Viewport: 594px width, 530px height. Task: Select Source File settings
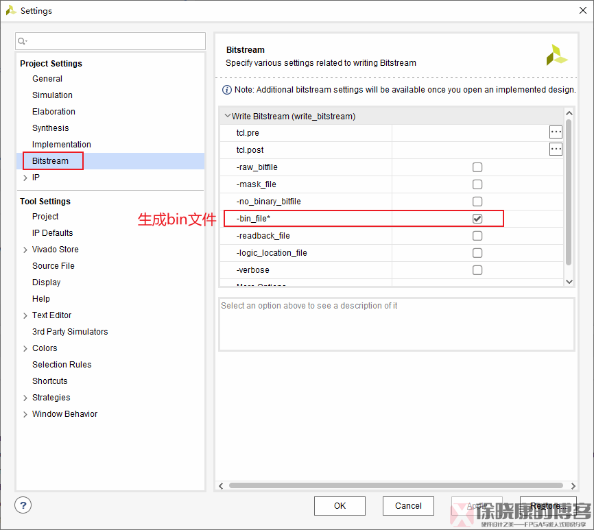click(x=54, y=266)
